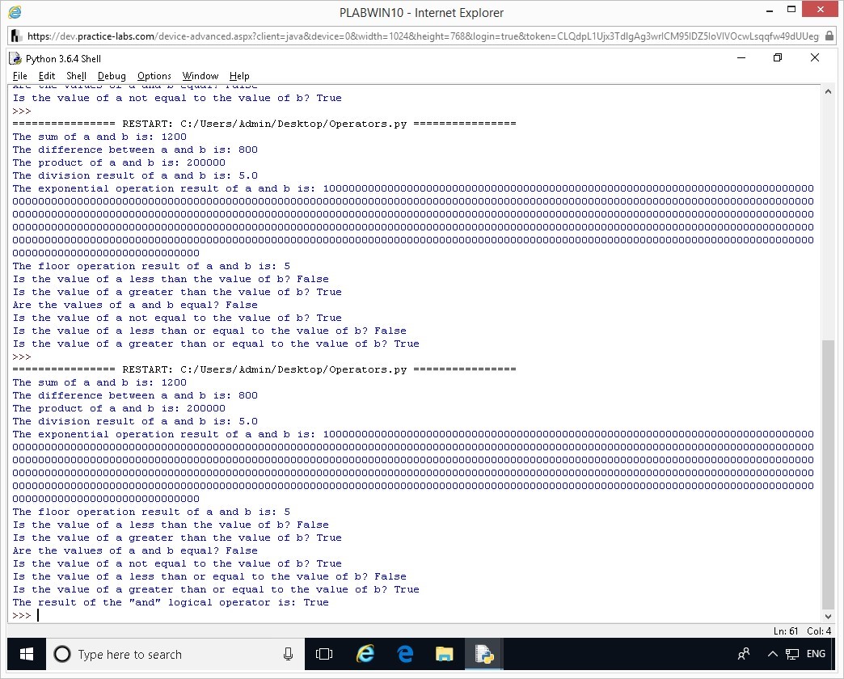Expand hidden system tray icons chevron
This screenshot has width=844, height=679.
click(x=772, y=654)
